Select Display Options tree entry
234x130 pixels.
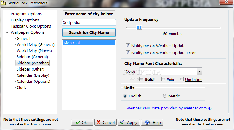(x=25, y=20)
